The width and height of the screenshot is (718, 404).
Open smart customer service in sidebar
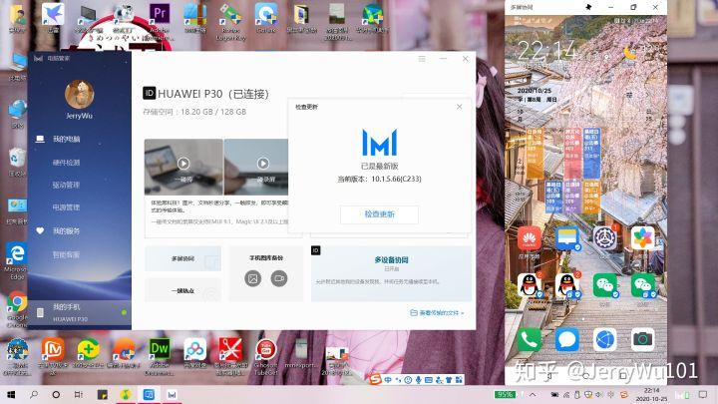(66, 254)
